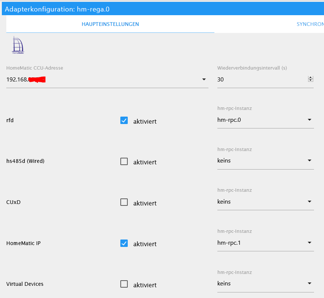Open the HomeMatic CCU-Adresse dropdown
The height and width of the screenshot is (298, 324).
click(x=204, y=80)
